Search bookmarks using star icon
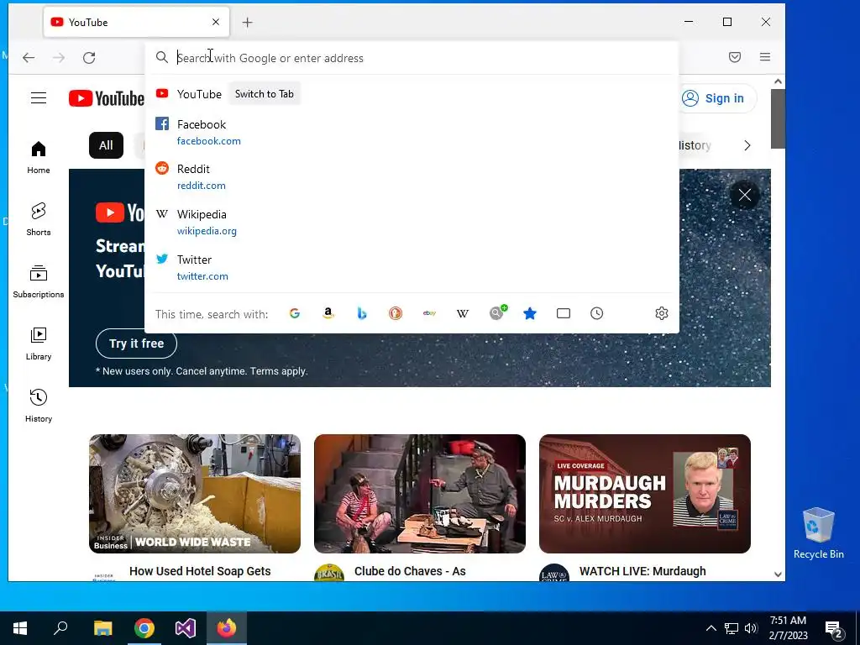The width and height of the screenshot is (860, 645). (x=530, y=313)
